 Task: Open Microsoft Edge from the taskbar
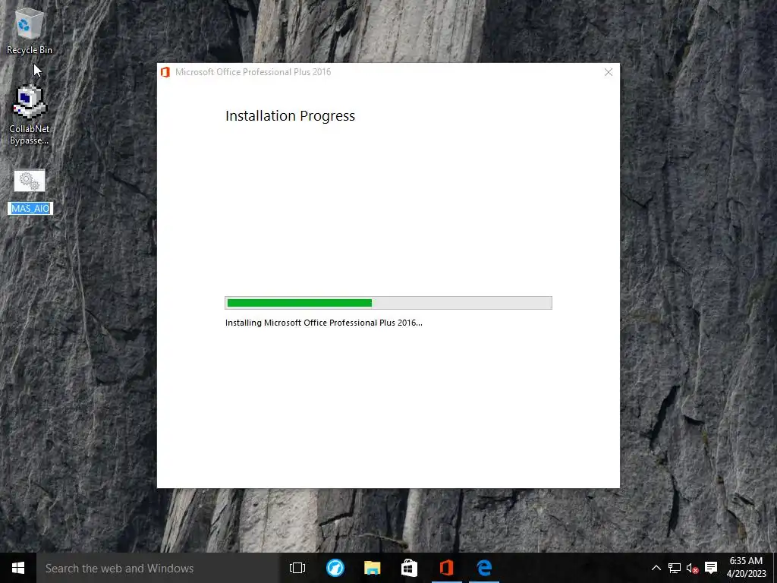(484, 568)
